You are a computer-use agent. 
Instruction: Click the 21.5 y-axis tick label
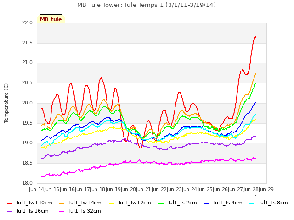click(x=28, y=43)
